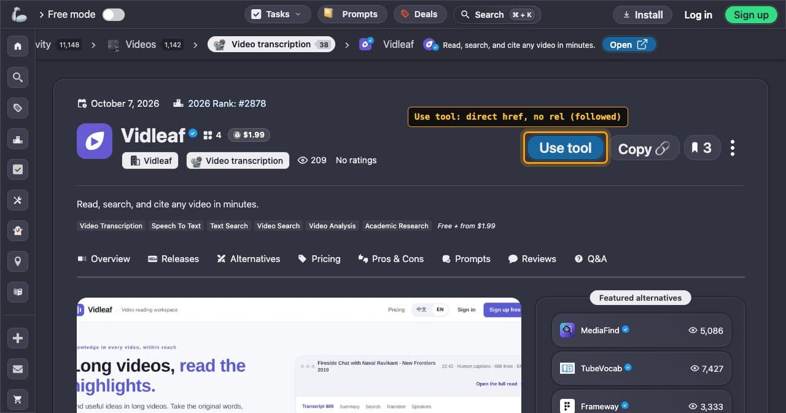
Task: Click the Copy link button
Action: coord(644,149)
